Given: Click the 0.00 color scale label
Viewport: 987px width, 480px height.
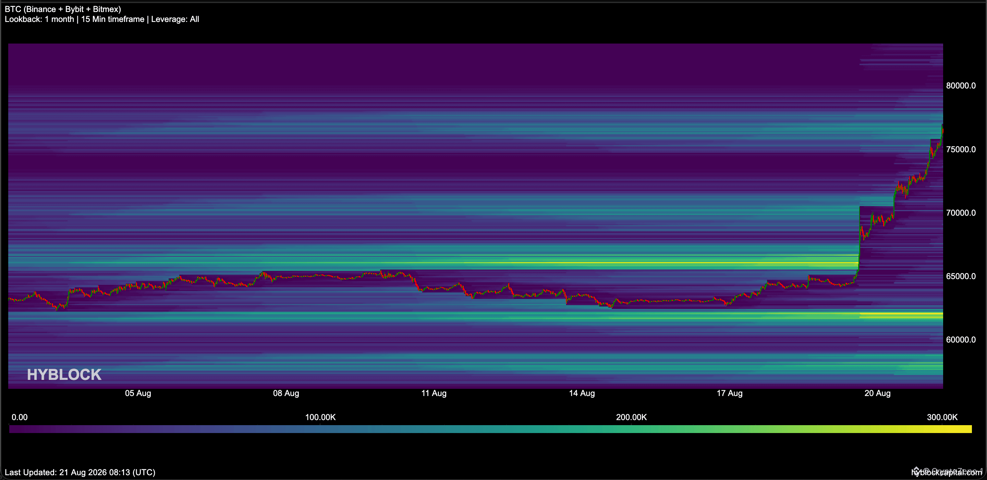Looking at the screenshot, I should [x=20, y=417].
